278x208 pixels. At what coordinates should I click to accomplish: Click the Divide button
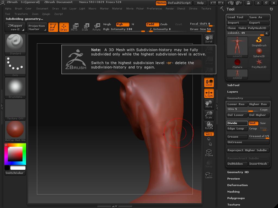[237, 123]
